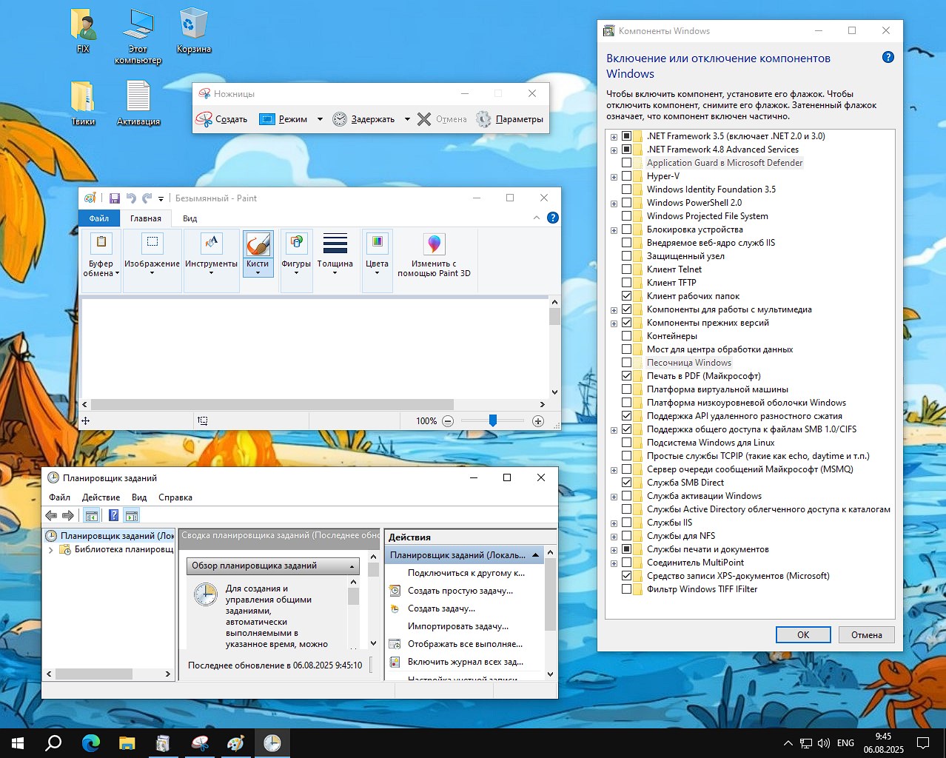The width and height of the screenshot is (946, 758).
Task: Toggle the Hyper-V checkbox
Action: pyautogui.click(x=627, y=176)
